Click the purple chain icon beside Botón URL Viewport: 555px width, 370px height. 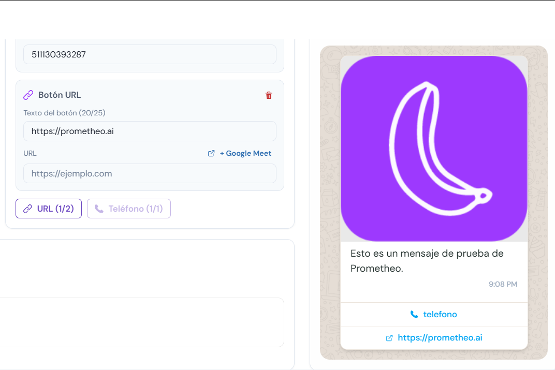pos(28,95)
